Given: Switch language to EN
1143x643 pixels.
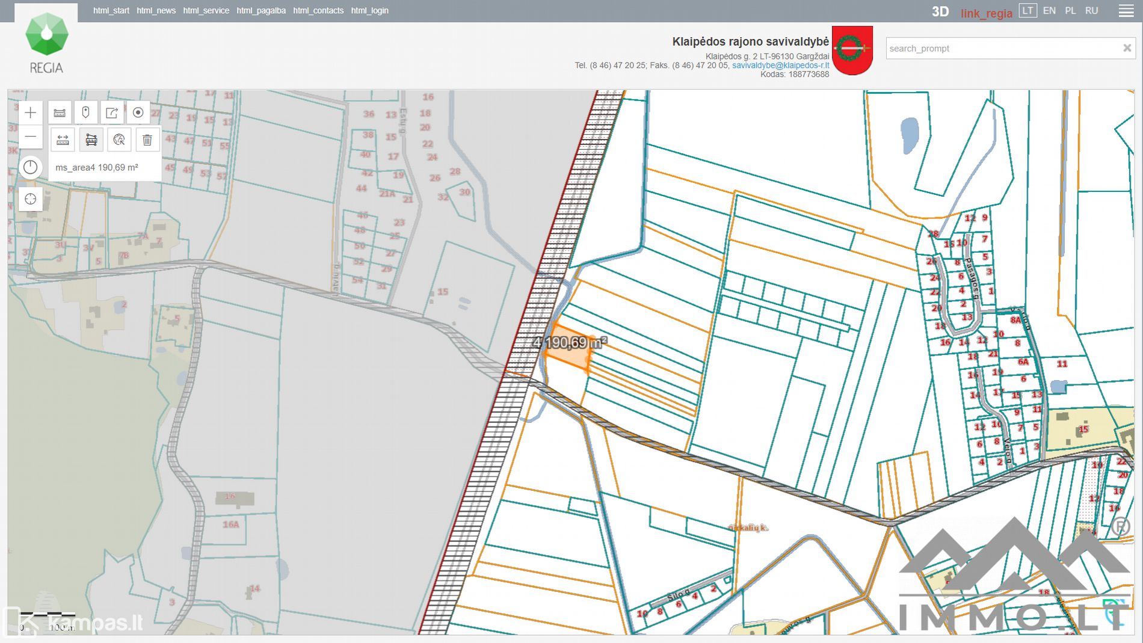Looking at the screenshot, I should pos(1049,11).
